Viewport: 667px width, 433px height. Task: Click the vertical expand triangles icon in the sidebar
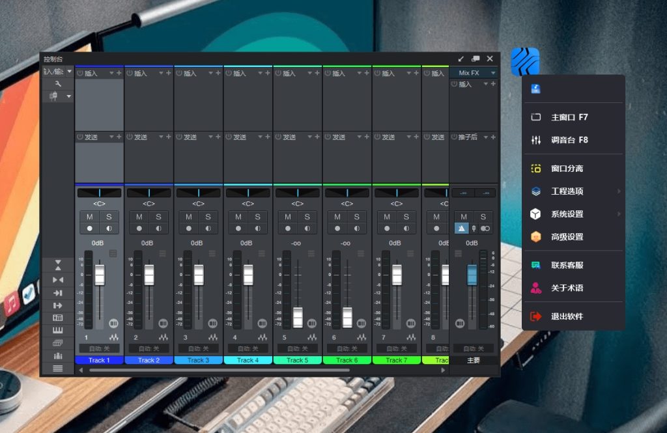pos(58,265)
